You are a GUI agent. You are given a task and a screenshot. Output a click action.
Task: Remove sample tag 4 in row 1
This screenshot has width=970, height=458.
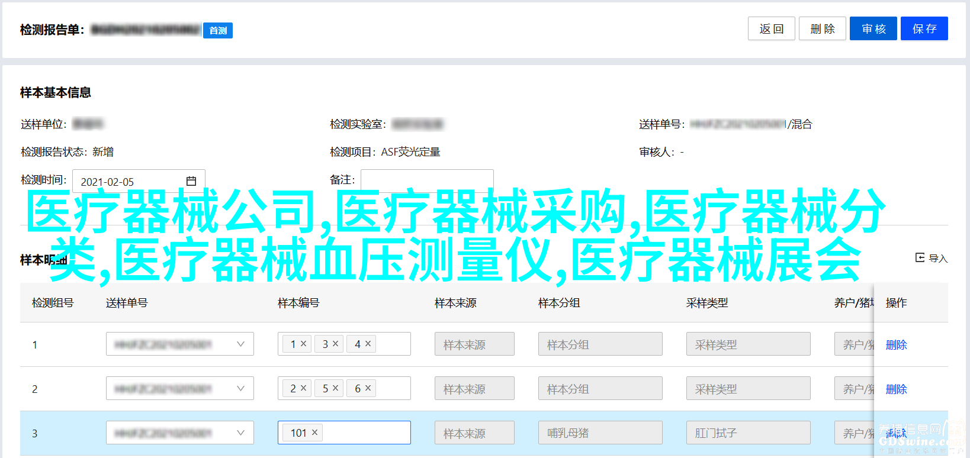(368, 343)
